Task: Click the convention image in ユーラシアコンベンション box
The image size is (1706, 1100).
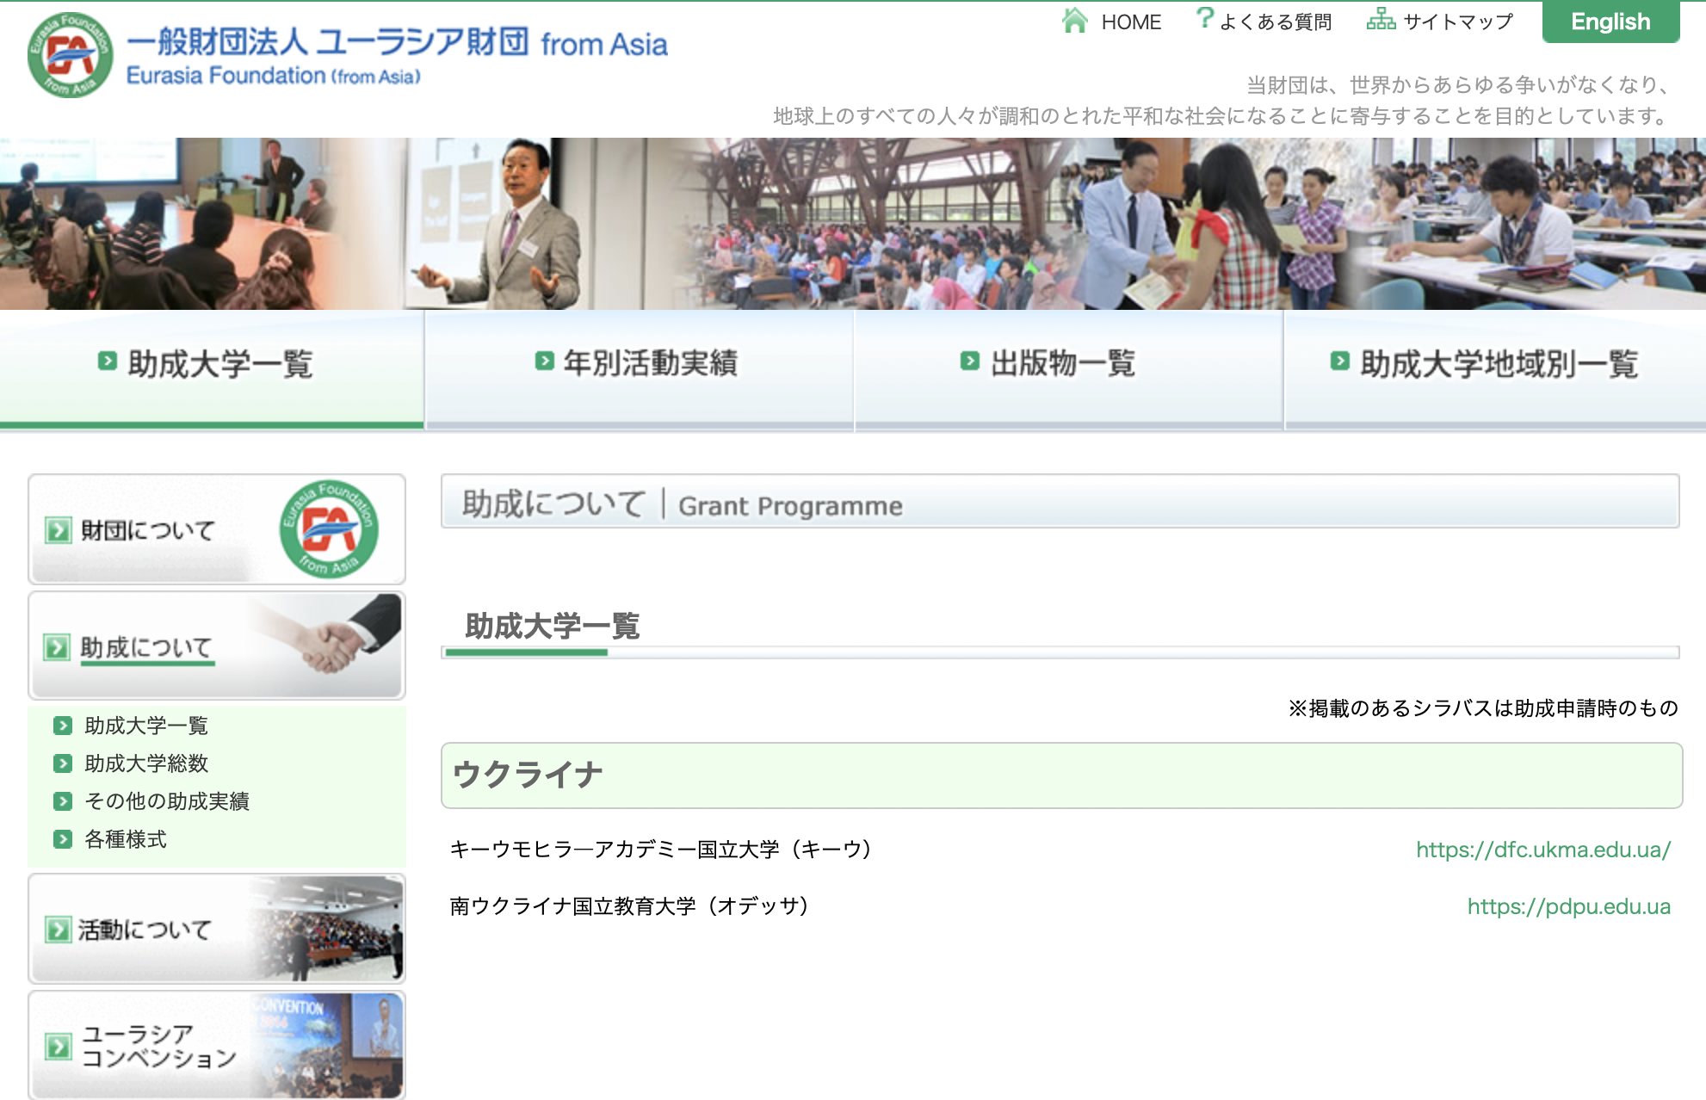Action: (327, 1045)
